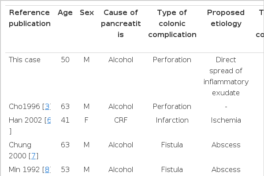Click the Sex column header
Viewport: 264px width, 176px height.
[87, 13]
